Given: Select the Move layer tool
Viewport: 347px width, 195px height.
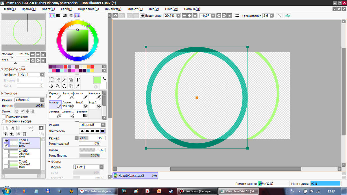Looking at the screenshot, I should click(51, 86).
